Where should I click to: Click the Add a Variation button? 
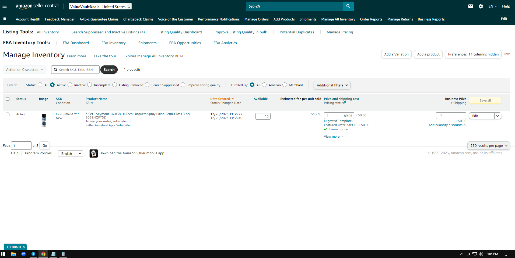click(x=396, y=54)
